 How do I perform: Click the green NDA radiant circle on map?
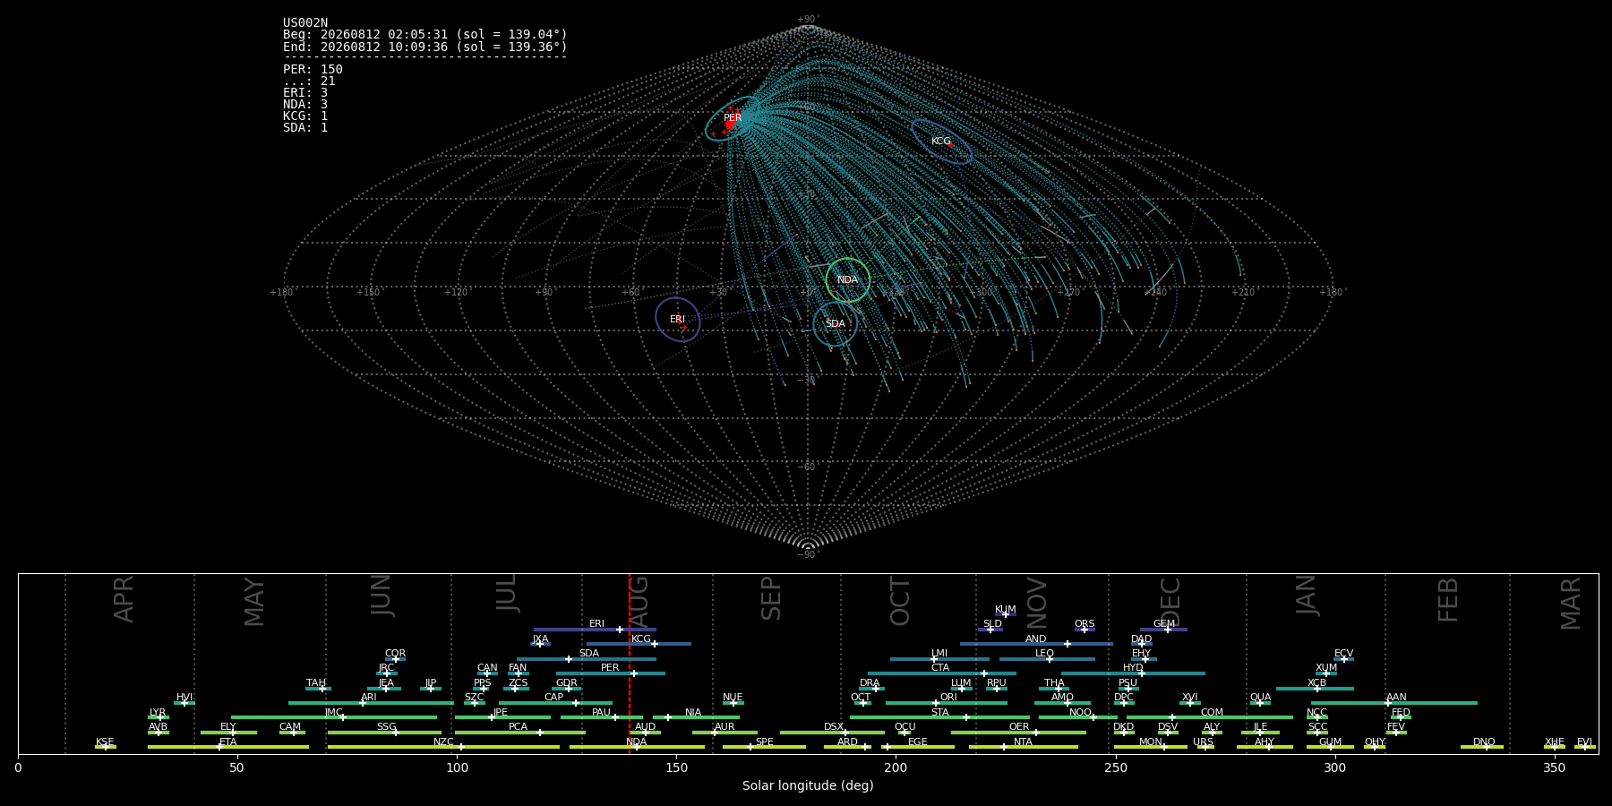[847, 280]
